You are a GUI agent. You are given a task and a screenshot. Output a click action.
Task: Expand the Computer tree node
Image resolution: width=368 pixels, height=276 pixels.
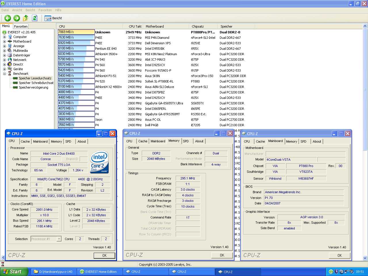pos(4,37)
